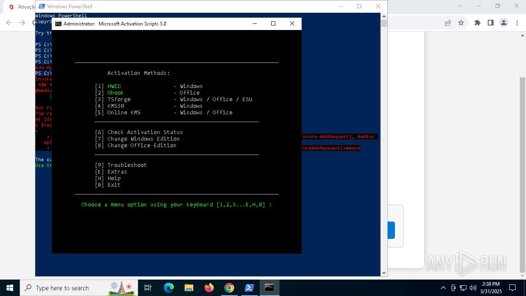Click the blue button on the web page
Image resolution: width=526 pixels, height=296 pixels.
(x=391, y=230)
